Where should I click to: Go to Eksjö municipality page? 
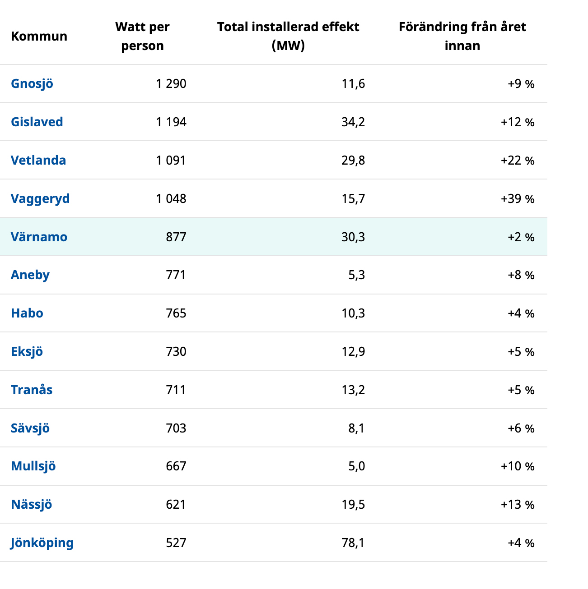click(27, 352)
